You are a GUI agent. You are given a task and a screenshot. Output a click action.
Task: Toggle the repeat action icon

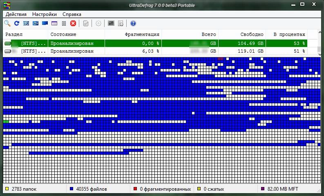click(x=16, y=23)
